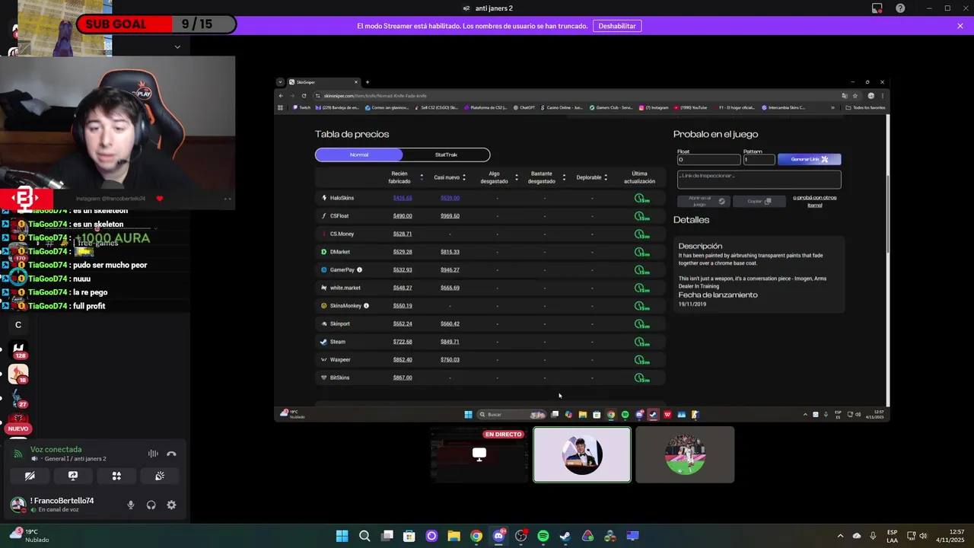Viewport: 974px width, 548px height.
Task: Click the Link de inspeccionar text box
Action: click(x=759, y=180)
